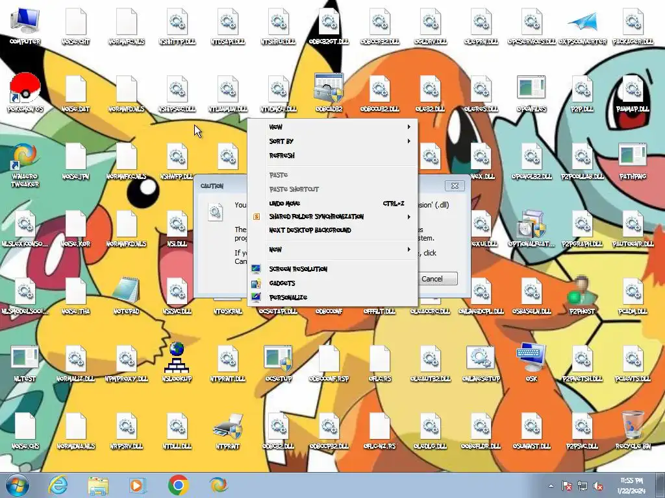Expand the Sort by submenu
This screenshot has height=498, width=665.
333,141
